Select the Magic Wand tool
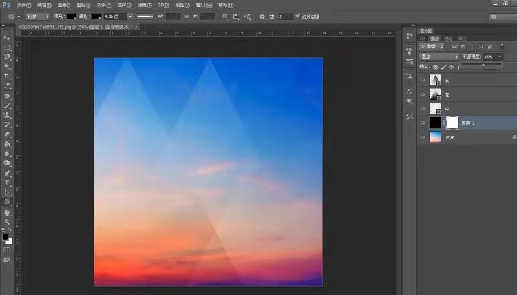Screen dimensions: 517x295 [7, 66]
